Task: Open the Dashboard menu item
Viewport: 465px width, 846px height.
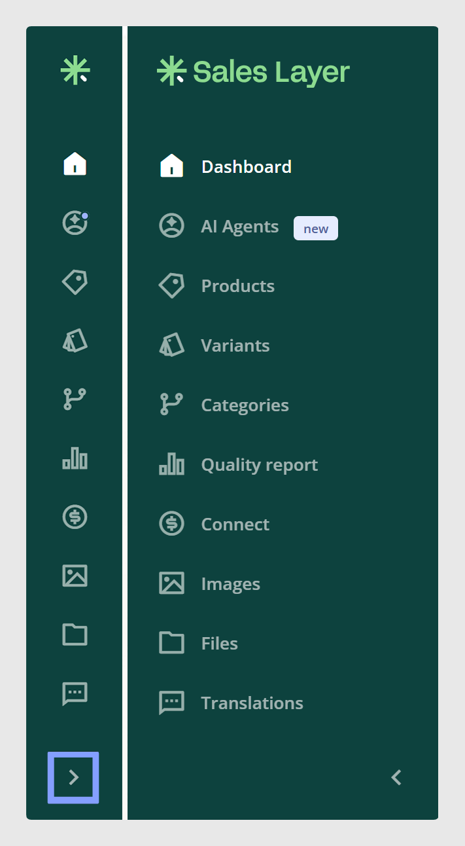Action: point(226,167)
